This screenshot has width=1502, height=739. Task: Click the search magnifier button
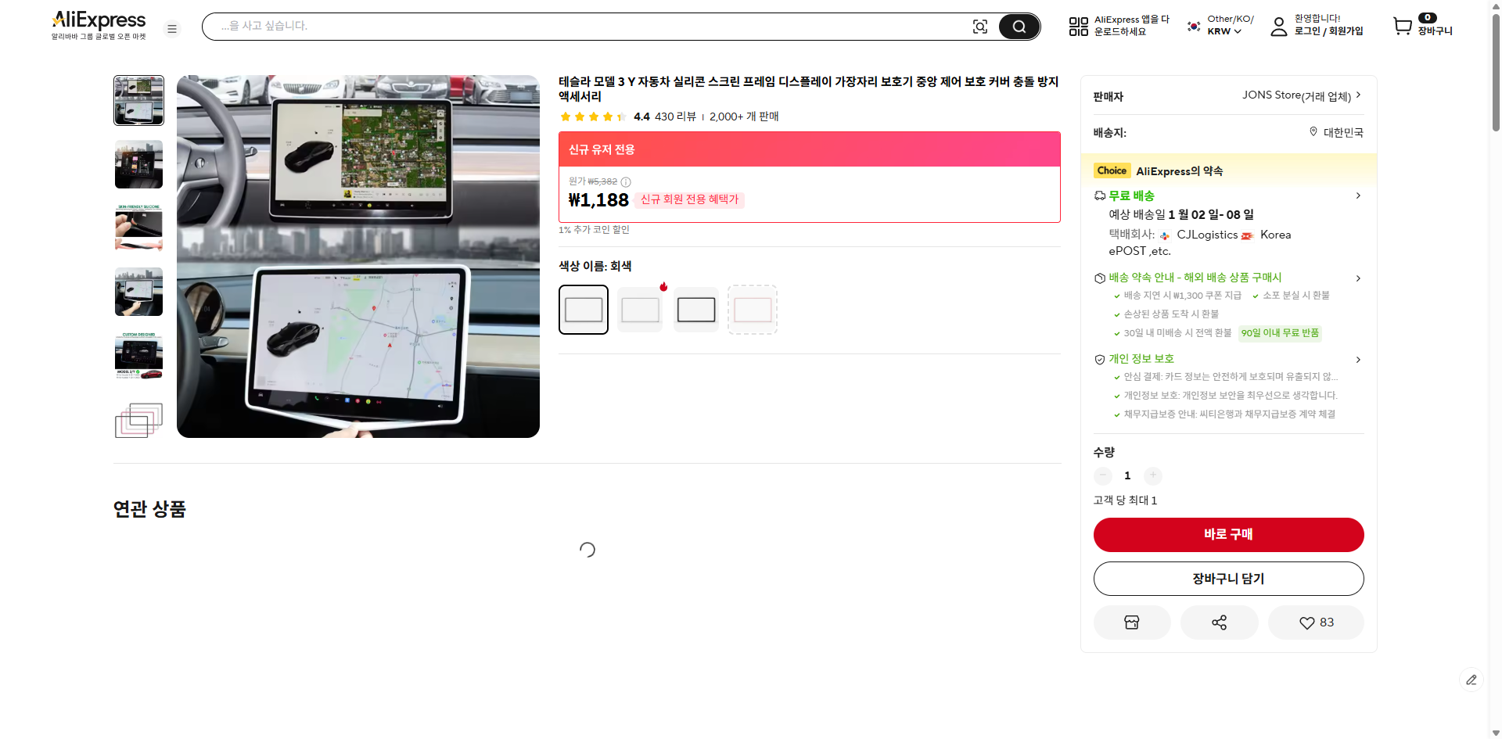[1019, 26]
